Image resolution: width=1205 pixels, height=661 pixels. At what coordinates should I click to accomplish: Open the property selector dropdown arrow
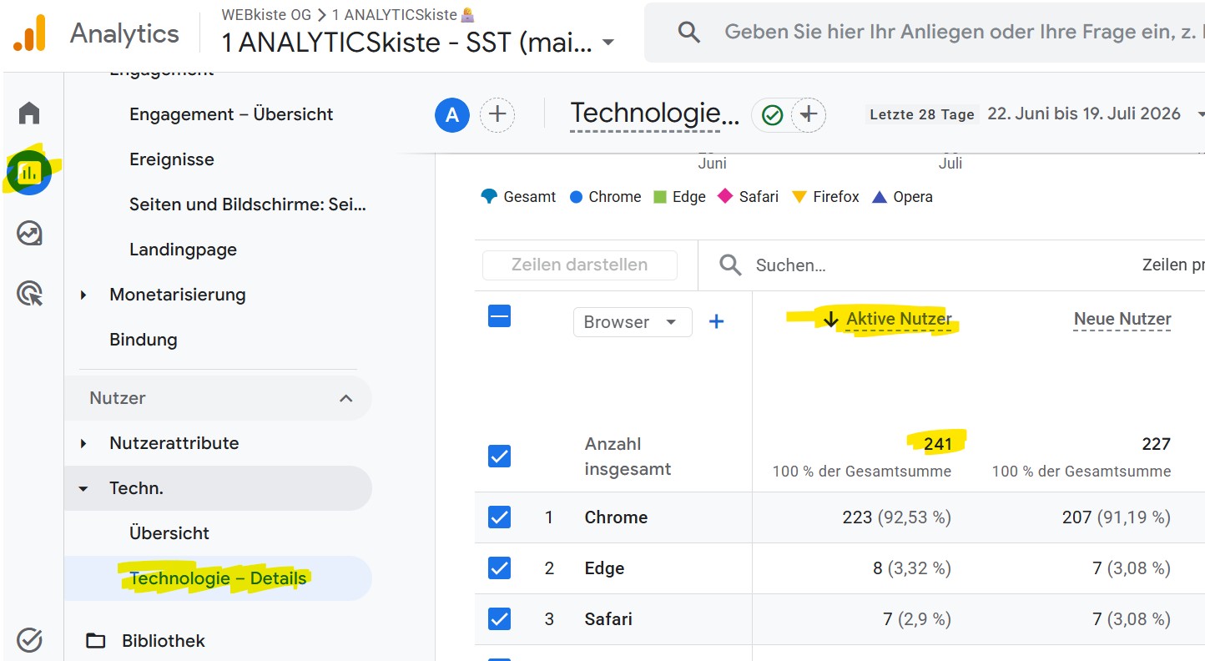[608, 43]
